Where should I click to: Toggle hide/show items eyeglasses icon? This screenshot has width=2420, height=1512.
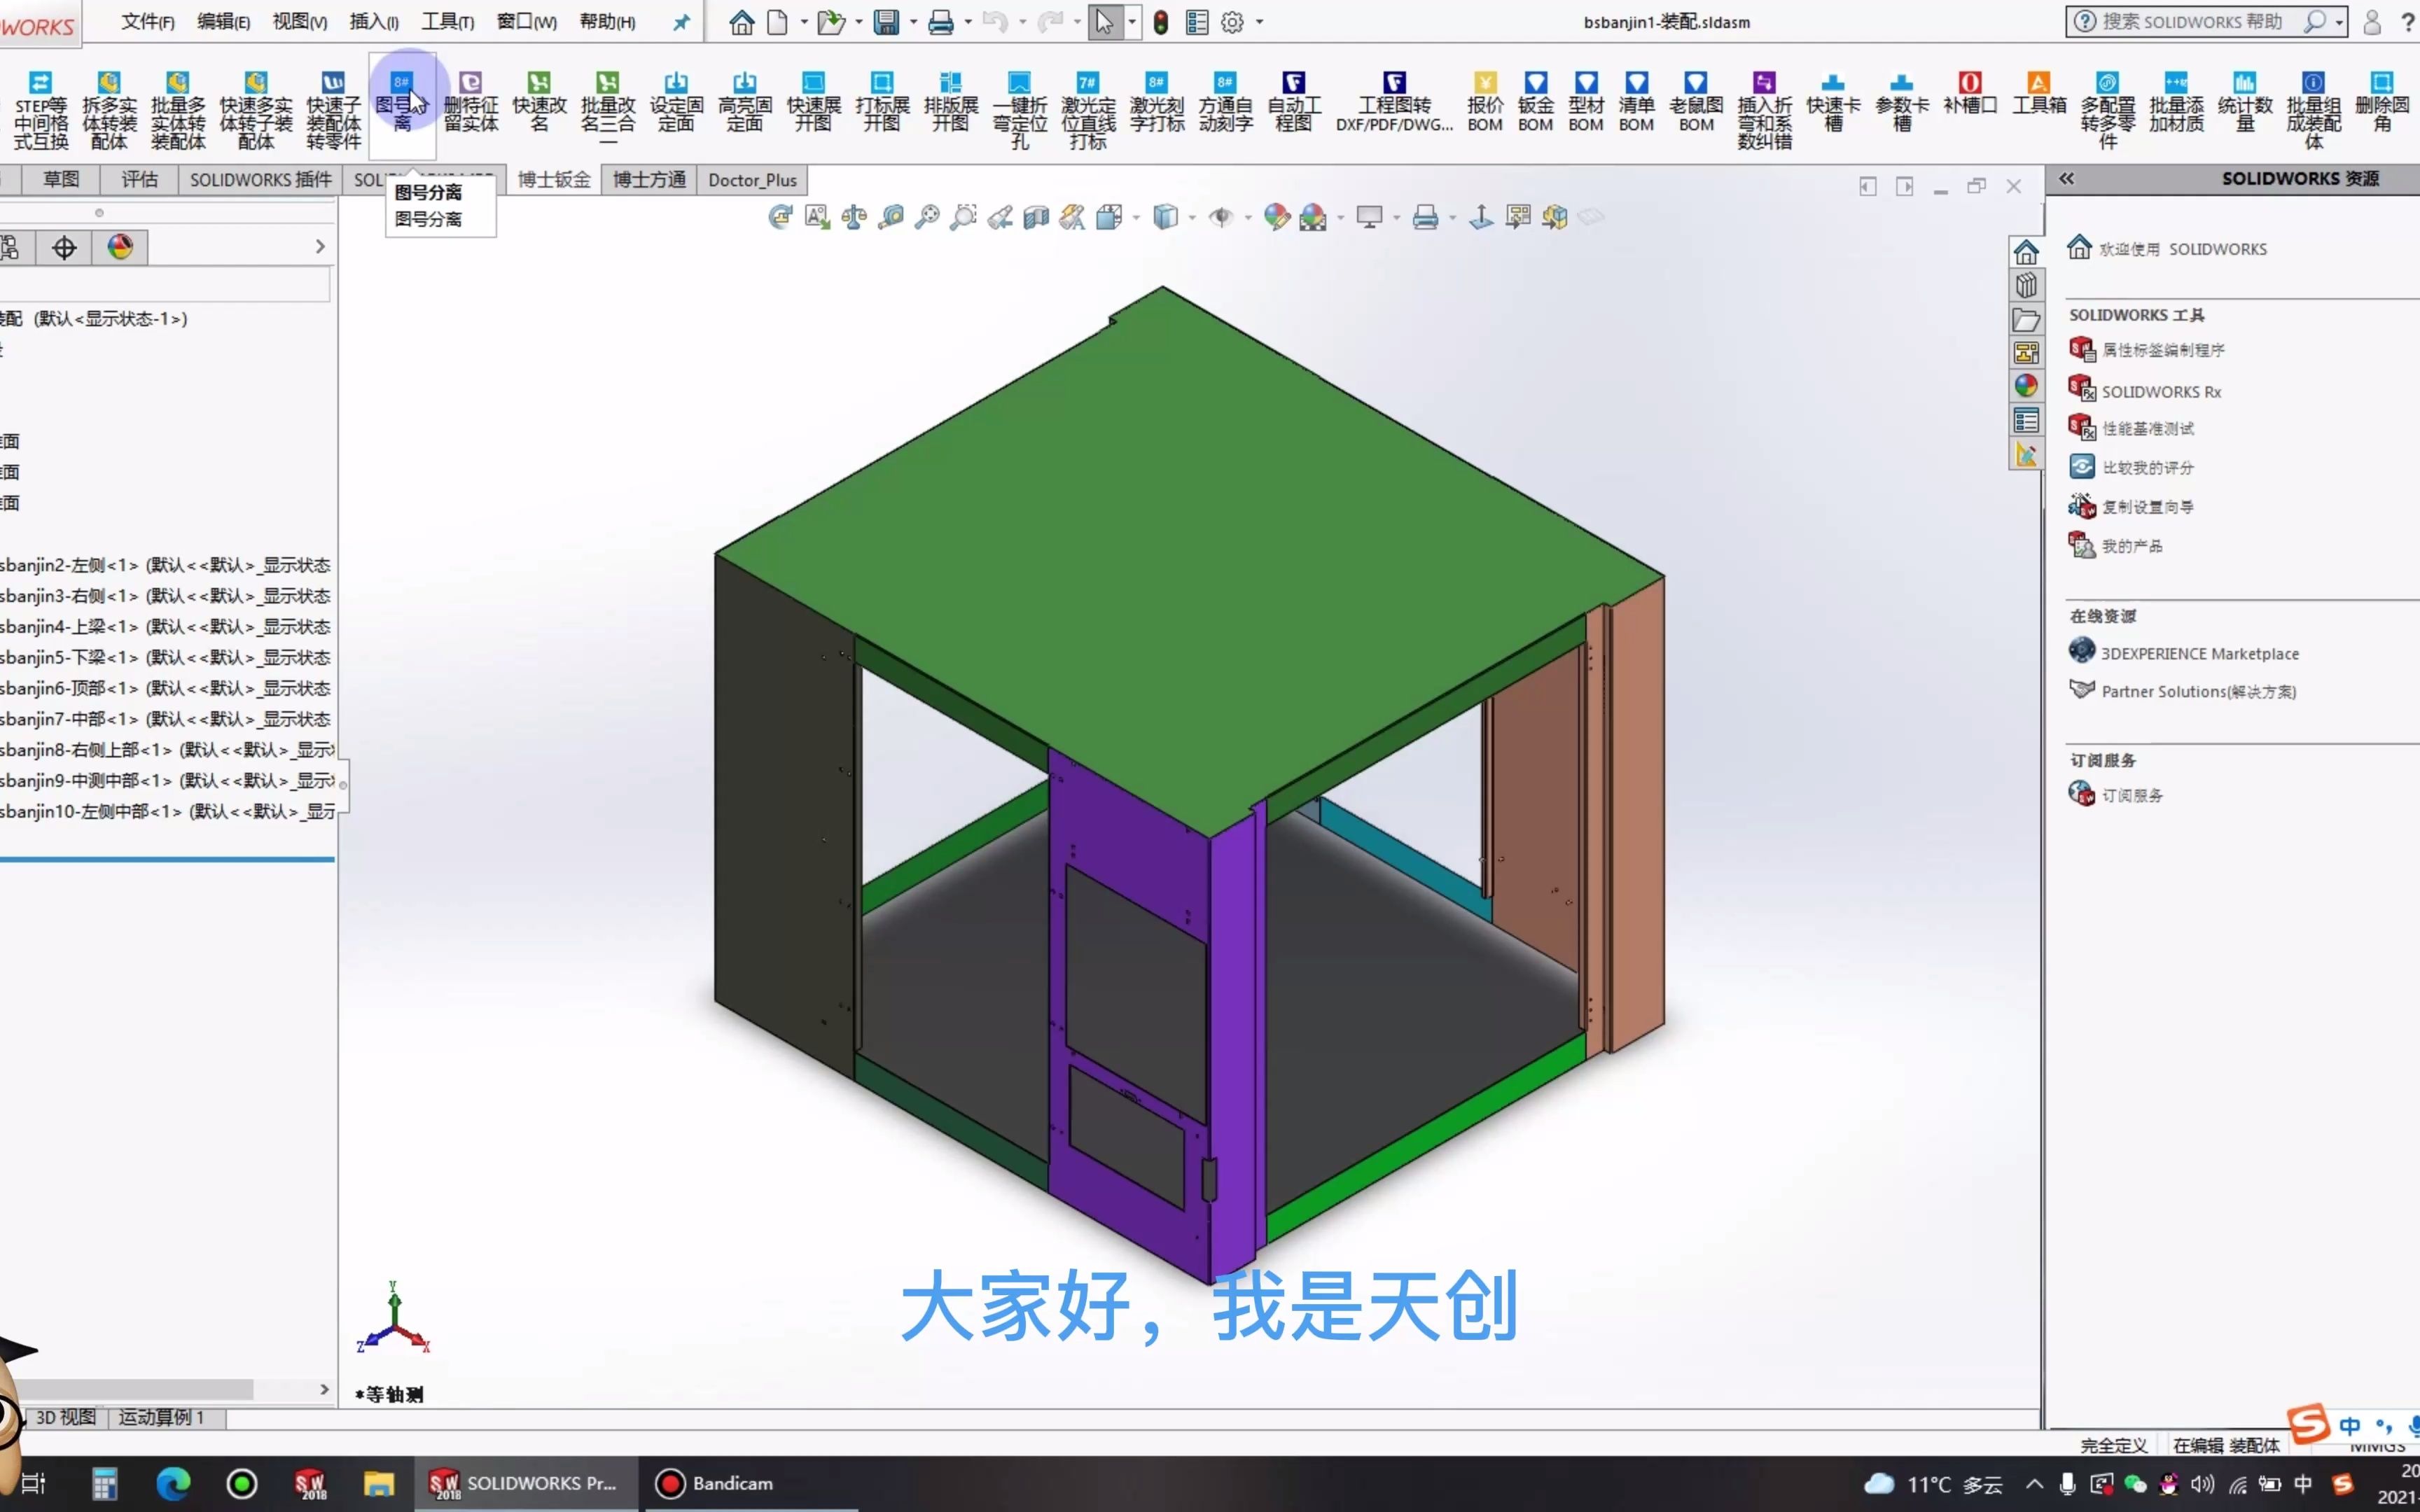1220,217
